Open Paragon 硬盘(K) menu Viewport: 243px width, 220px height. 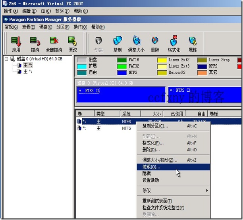pos(46,27)
